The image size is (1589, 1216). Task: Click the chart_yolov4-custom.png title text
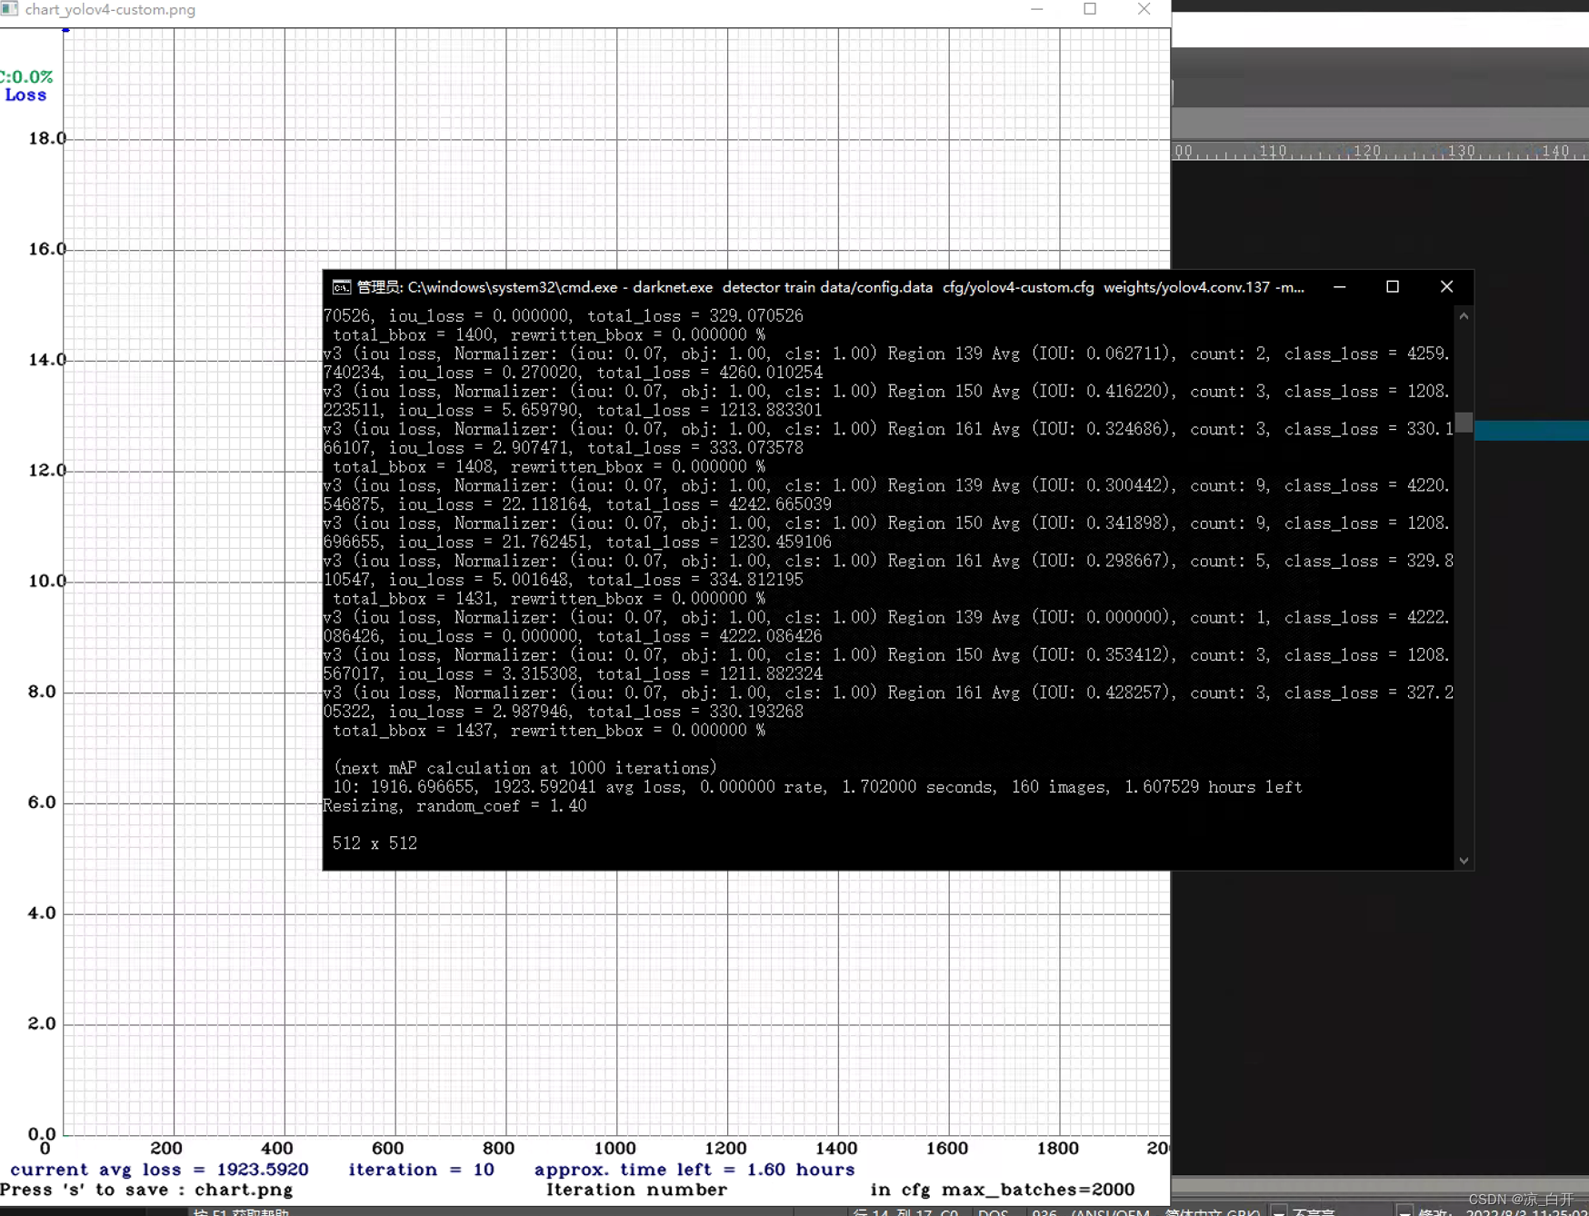click(110, 10)
